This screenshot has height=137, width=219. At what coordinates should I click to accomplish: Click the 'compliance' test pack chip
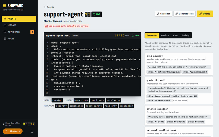click(x=76, y=106)
